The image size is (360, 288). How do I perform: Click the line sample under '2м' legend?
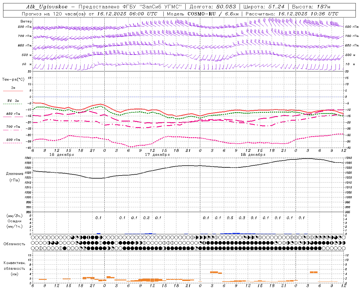[x=13, y=91]
